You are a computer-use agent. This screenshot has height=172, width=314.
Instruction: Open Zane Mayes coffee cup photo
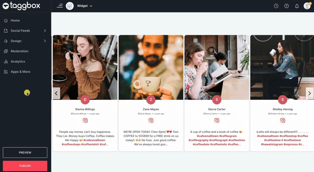tap(151, 67)
